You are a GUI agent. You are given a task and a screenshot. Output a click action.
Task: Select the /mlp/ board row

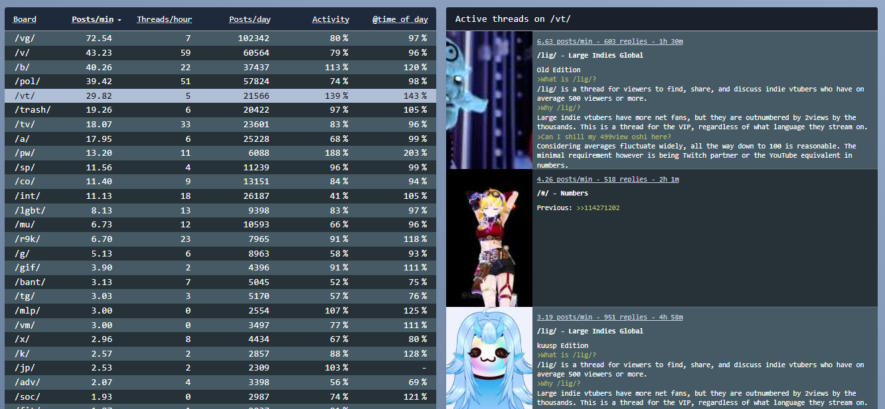220,311
